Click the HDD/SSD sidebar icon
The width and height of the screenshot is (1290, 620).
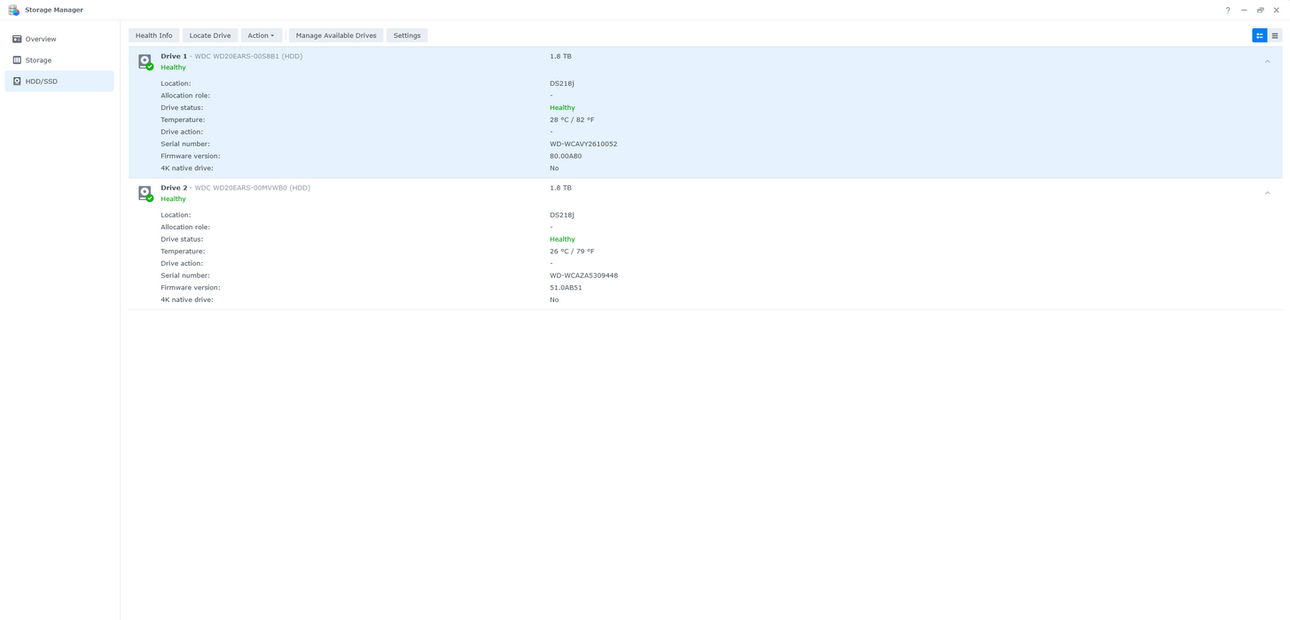[x=16, y=81]
